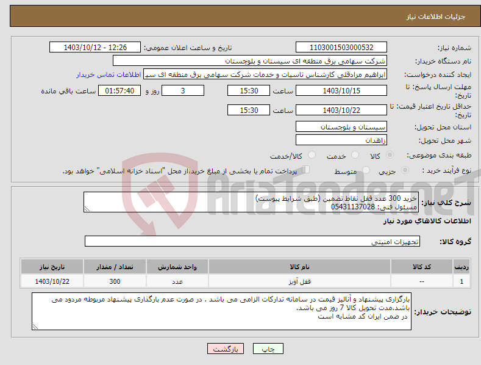This screenshot has width=481, height=365.
Task: Click the price validity time field 15:30
Action: pos(249,110)
